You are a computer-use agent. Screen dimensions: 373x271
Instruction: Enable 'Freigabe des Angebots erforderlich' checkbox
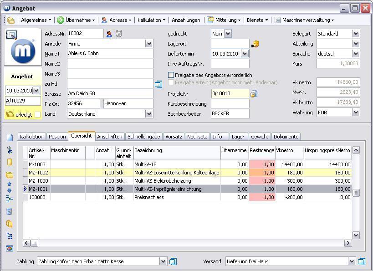click(171, 75)
